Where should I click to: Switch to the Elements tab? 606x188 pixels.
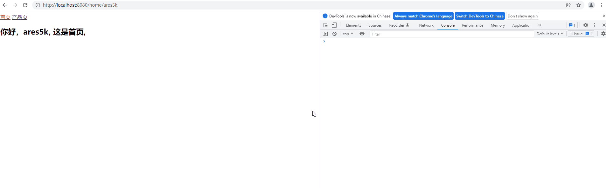point(353,25)
